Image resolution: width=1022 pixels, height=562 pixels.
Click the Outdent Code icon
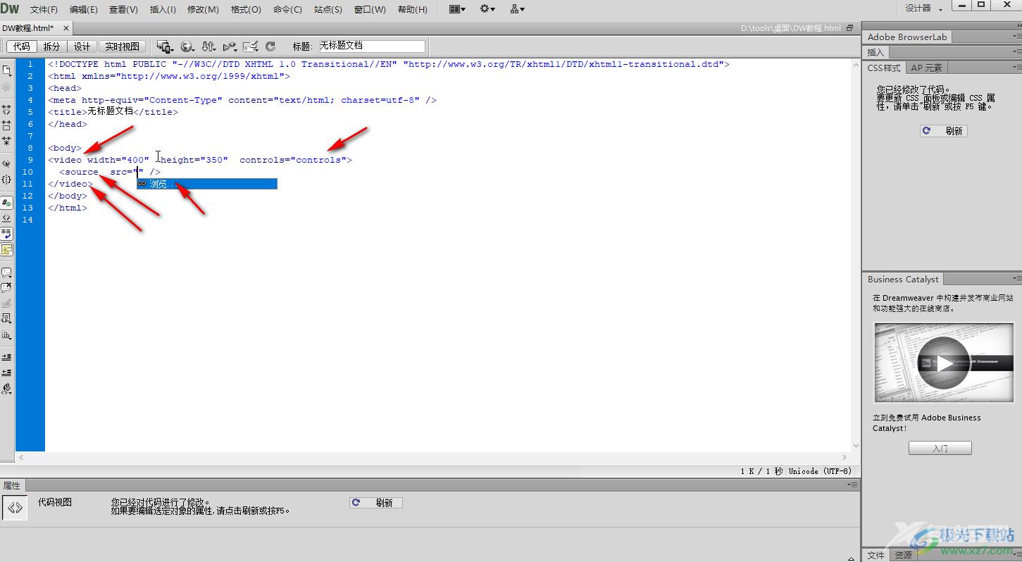[x=6, y=373]
